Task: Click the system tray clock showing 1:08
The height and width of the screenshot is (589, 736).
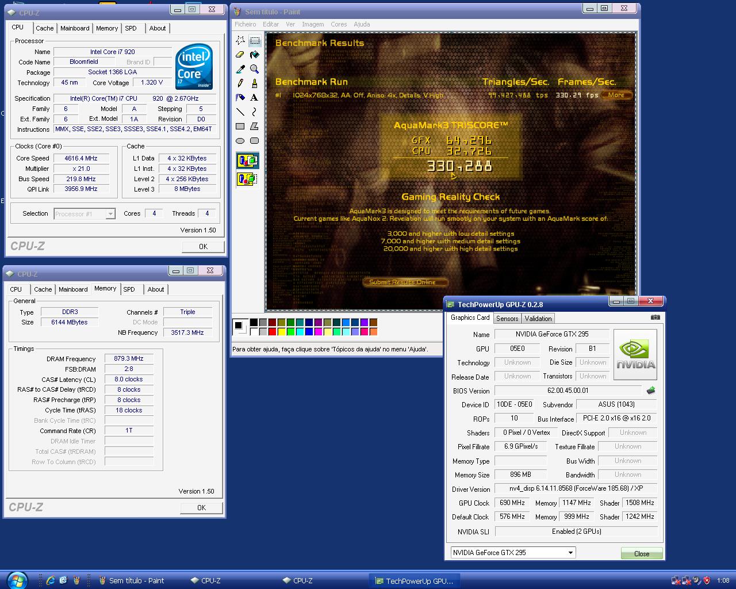Action: 723,580
